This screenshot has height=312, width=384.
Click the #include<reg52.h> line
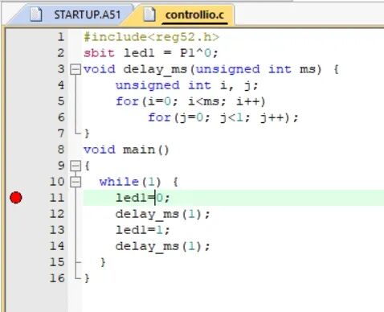point(151,37)
